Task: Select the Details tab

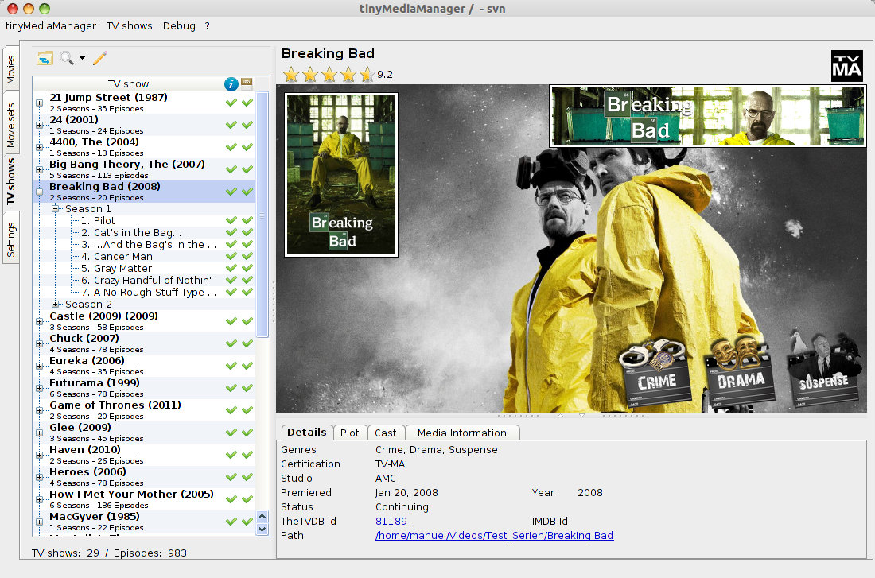Action: coord(307,433)
